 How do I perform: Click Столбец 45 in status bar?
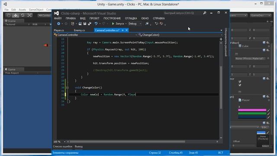pos(176,153)
